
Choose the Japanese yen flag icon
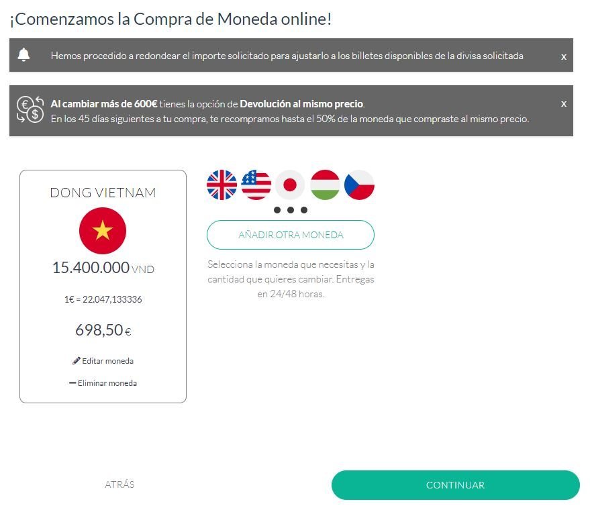tap(290, 185)
